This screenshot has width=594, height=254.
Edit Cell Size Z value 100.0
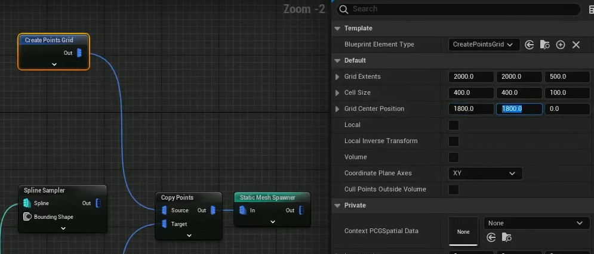pos(567,93)
